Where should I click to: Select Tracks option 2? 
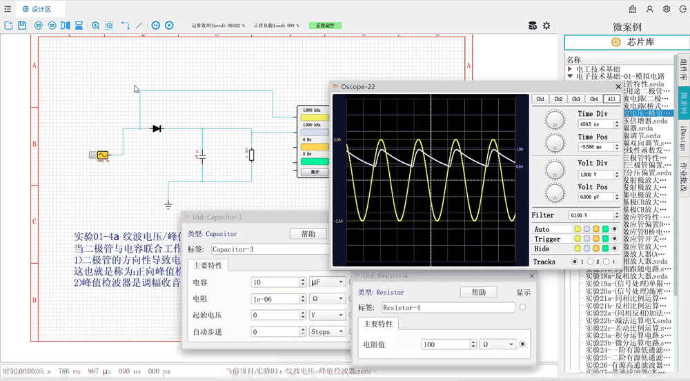coord(591,262)
